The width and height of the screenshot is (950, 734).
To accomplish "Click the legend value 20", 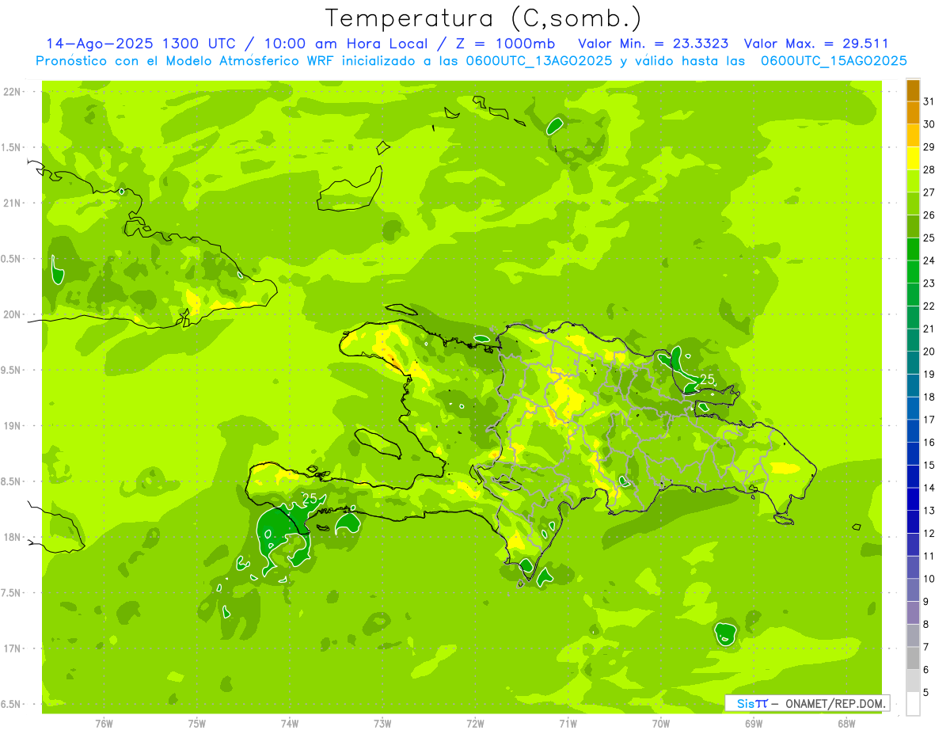I will coord(929,352).
